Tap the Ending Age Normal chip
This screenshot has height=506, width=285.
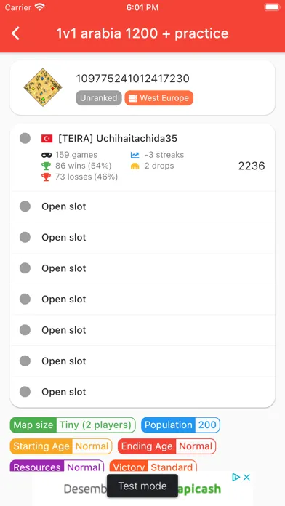[167, 446]
